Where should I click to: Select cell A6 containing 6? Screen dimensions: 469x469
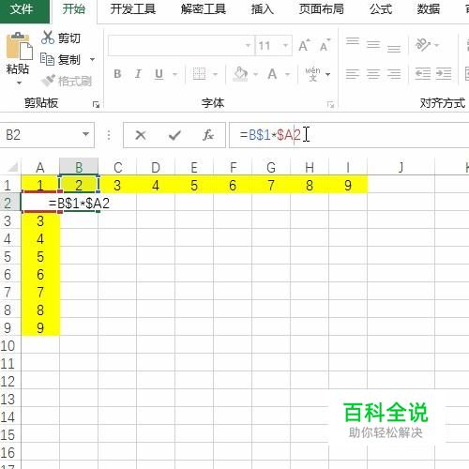coord(40,274)
